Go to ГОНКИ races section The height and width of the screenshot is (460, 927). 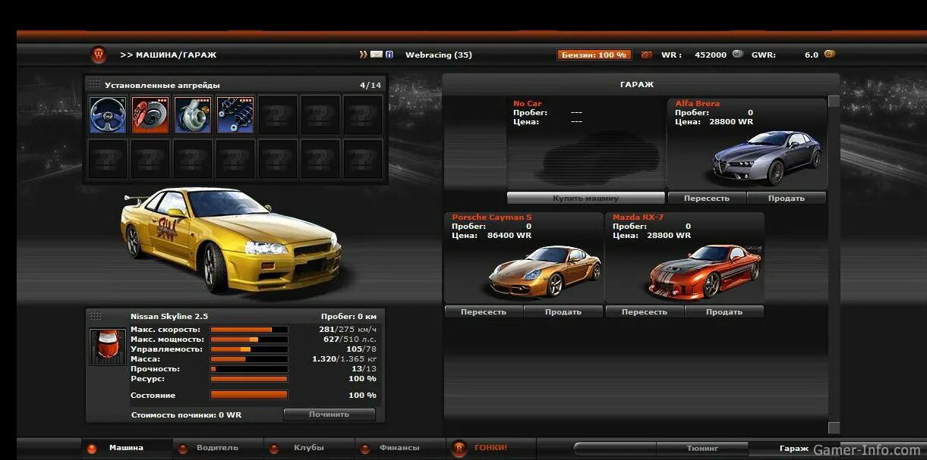(x=491, y=448)
